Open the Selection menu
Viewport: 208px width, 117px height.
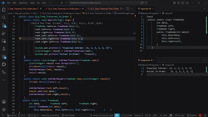click(23, 3)
